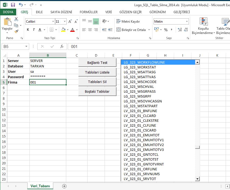Click the formula bar showing 001
The width and height of the screenshot is (230, 190).
(x=149, y=47)
